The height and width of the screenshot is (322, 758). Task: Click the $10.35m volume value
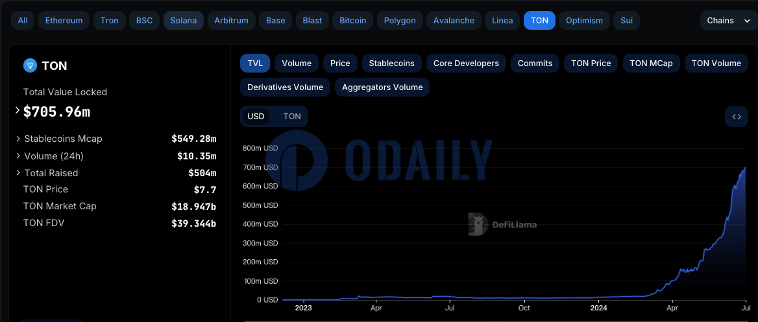pyautogui.click(x=197, y=156)
